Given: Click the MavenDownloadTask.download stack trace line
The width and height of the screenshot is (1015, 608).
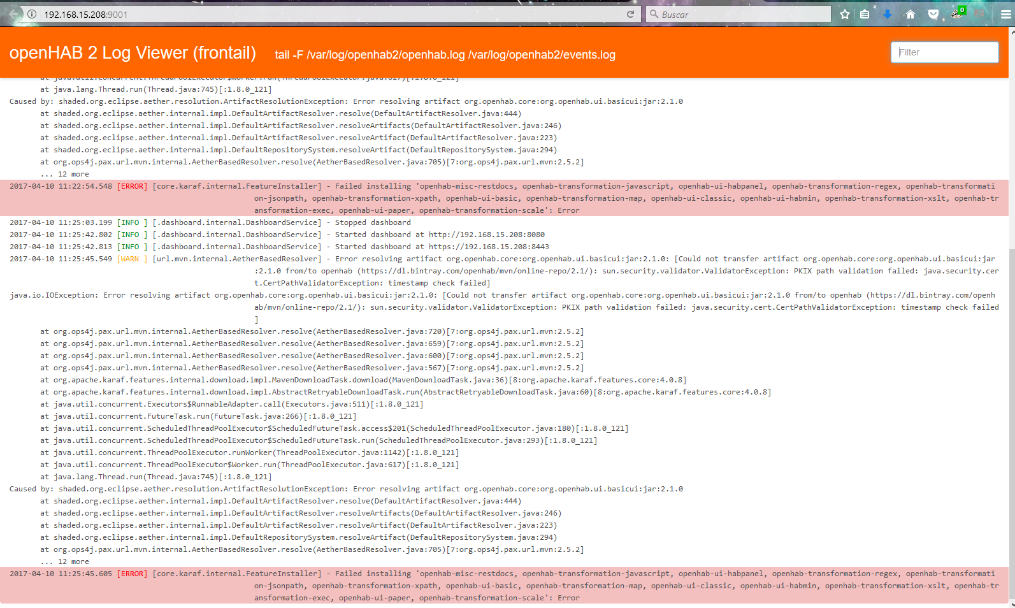Looking at the screenshot, I should 363,380.
